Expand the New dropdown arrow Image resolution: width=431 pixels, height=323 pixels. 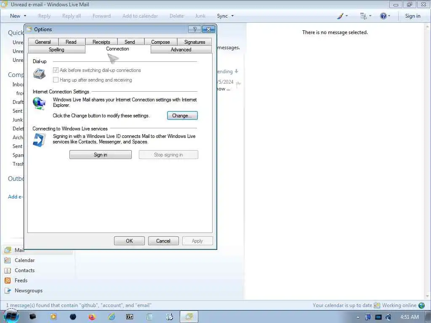click(25, 16)
